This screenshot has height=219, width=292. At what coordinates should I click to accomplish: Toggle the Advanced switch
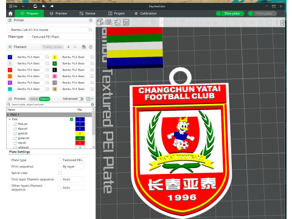(x=81, y=99)
